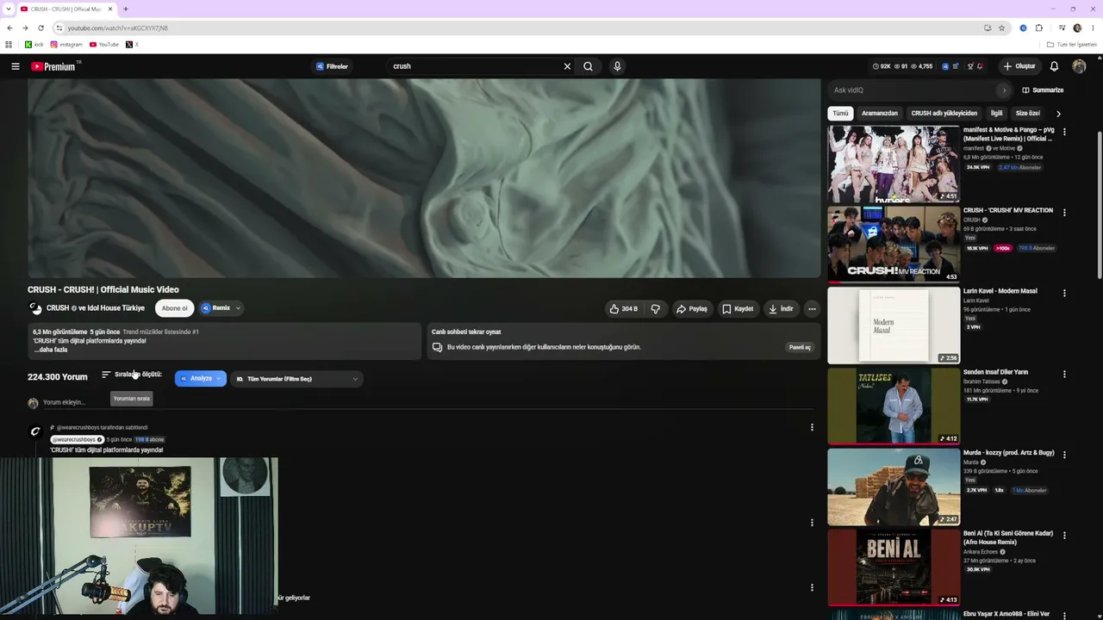Clear the search box with the X icon
Viewport: 1103px width, 620px height.
pos(567,66)
